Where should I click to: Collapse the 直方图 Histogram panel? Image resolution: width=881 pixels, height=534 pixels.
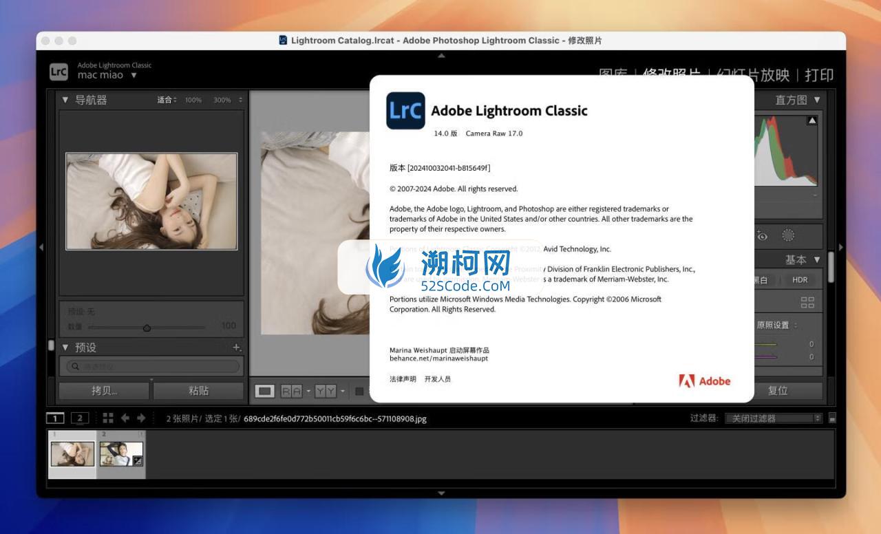[x=817, y=100]
